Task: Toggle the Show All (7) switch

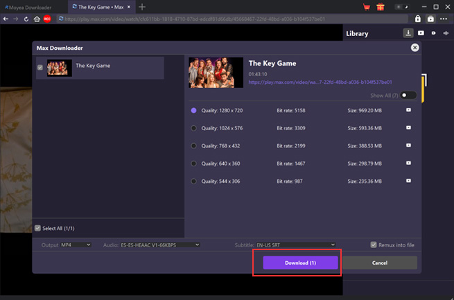Action: [408, 95]
